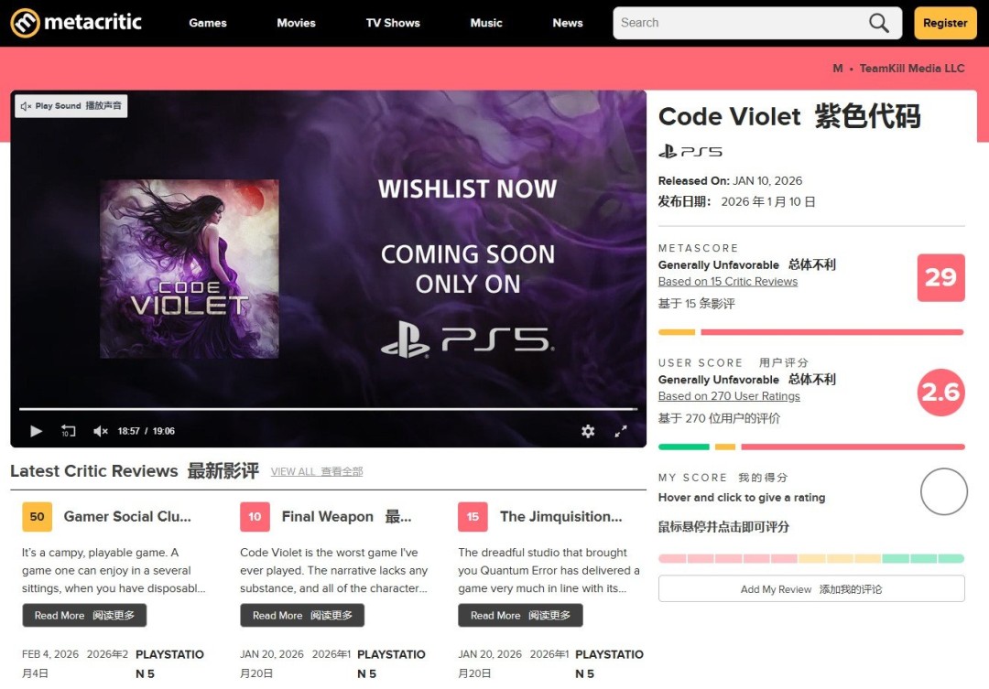Click the yellow 50 score badge
The image size is (989, 689).
(36, 516)
